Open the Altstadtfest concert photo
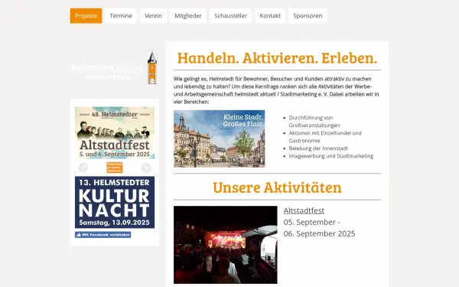The height and width of the screenshot is (287, 459). (226, 245)
